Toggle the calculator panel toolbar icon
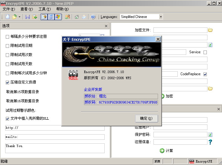 coord(51,17)
